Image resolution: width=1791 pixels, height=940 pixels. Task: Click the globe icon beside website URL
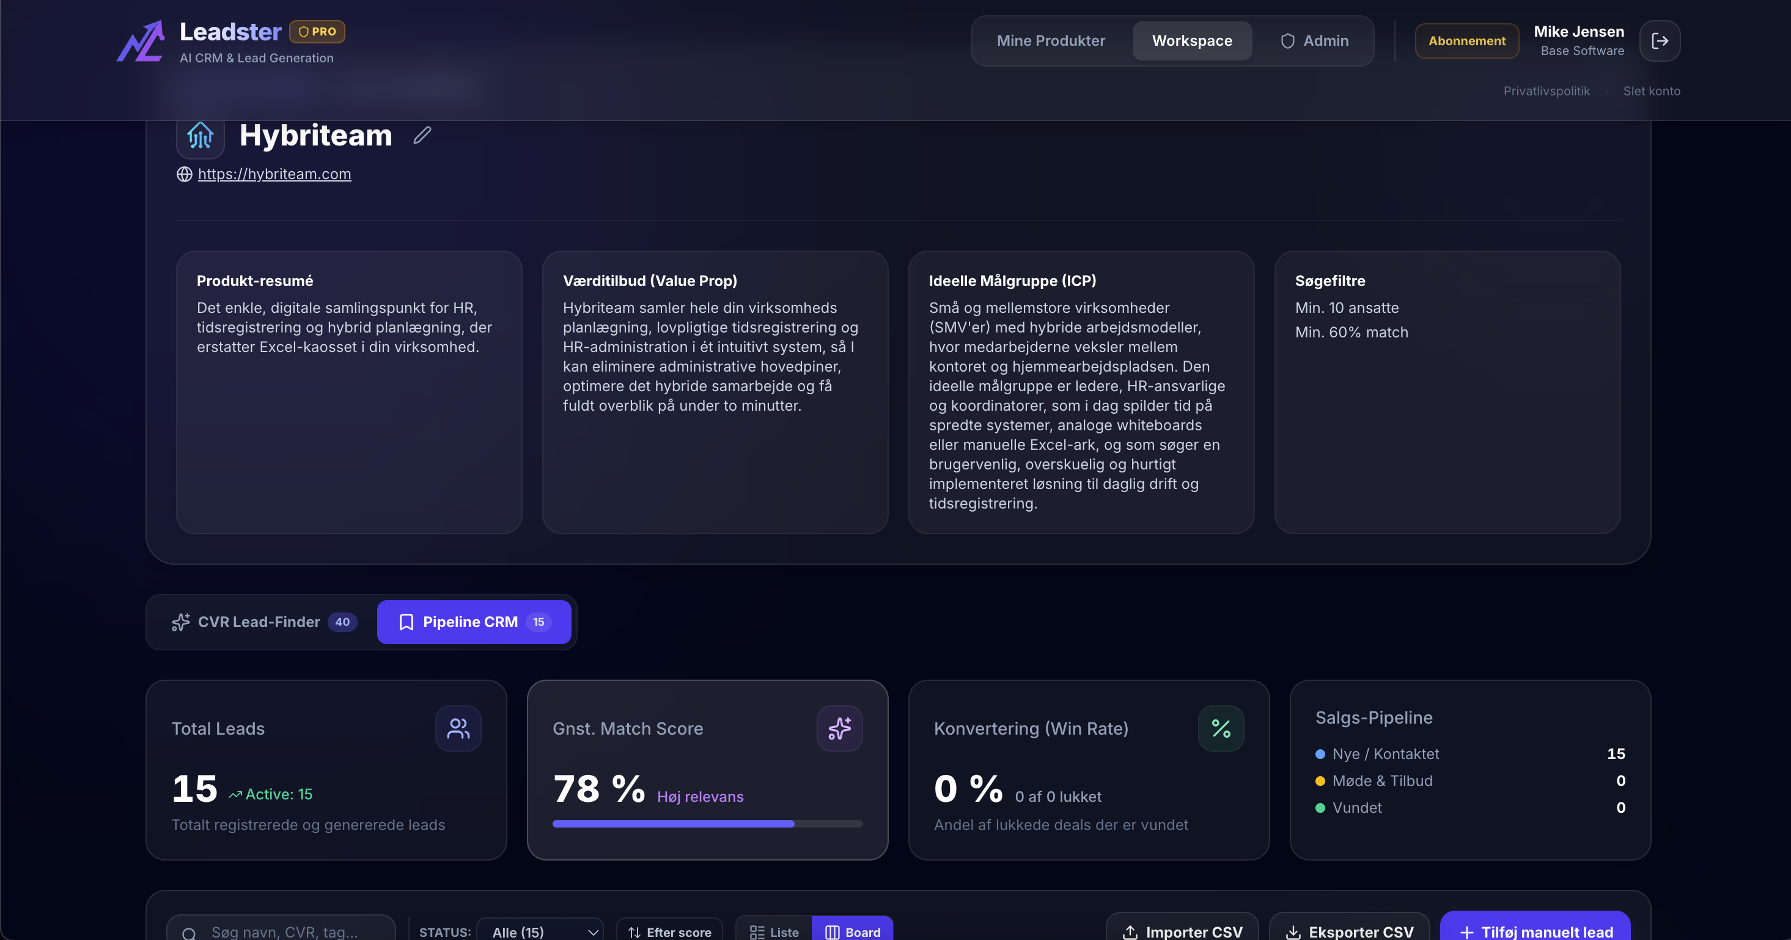(x=184, y=174)
